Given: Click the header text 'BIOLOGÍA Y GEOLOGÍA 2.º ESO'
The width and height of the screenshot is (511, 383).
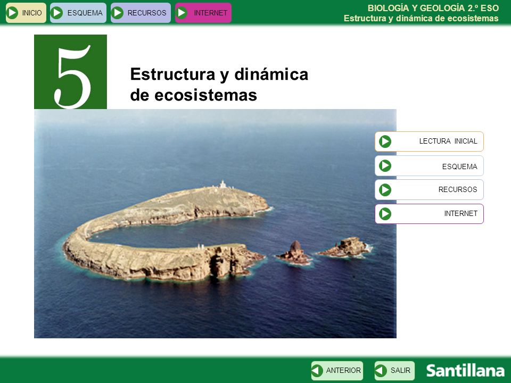Looking at the screenshot, I should (x=433, y=8).
